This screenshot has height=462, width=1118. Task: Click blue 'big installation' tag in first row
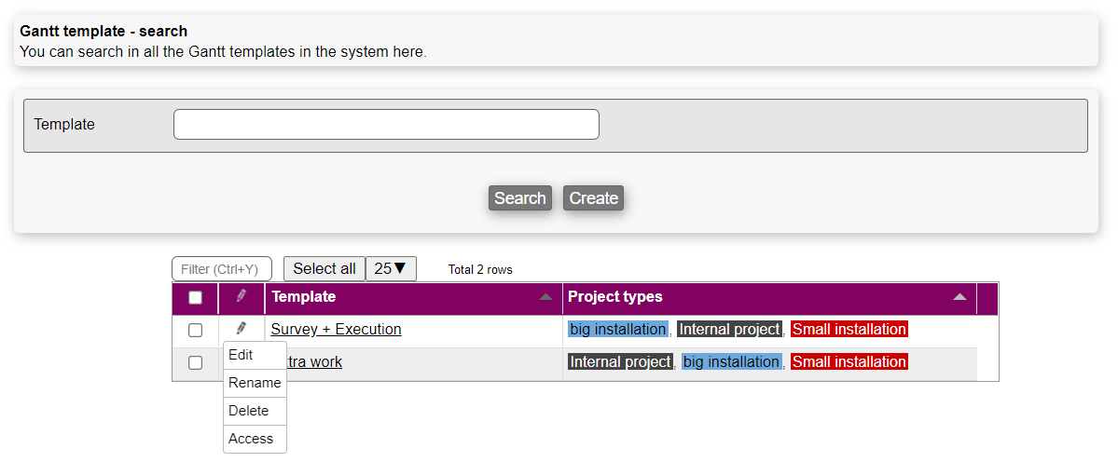[618, 329]
